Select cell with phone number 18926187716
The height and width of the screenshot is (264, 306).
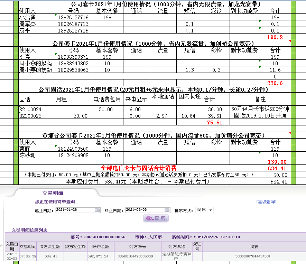[73, 18]
